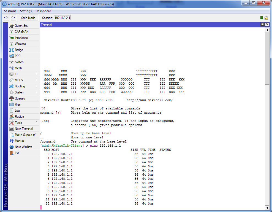Screen dimensions: 272x212
Task: Click the padlock icon in the toolbar
Action: click(x=266, y=18)
